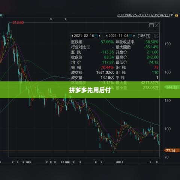
Task: Close the statistics panel
Action: tap(156, 36)
